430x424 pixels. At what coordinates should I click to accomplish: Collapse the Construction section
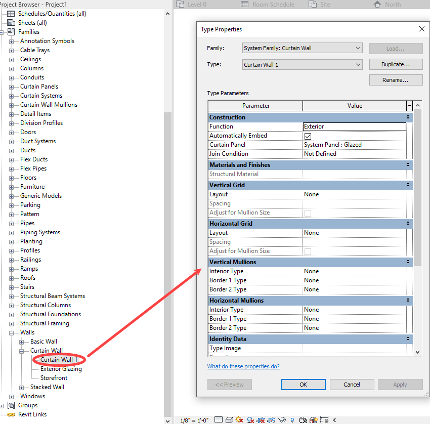[408, 117]
